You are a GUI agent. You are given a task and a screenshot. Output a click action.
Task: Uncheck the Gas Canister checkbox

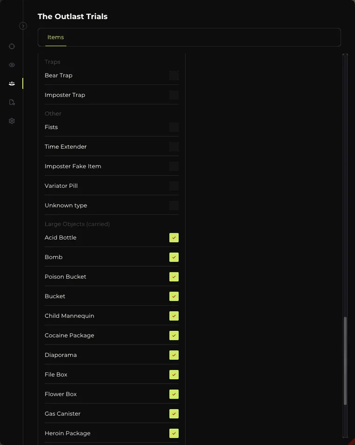(x=174, y=414)
